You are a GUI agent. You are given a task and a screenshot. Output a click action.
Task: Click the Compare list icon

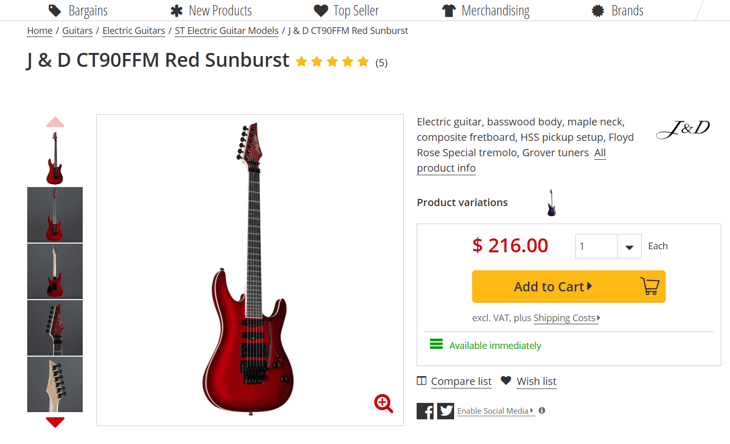point(421,381)
